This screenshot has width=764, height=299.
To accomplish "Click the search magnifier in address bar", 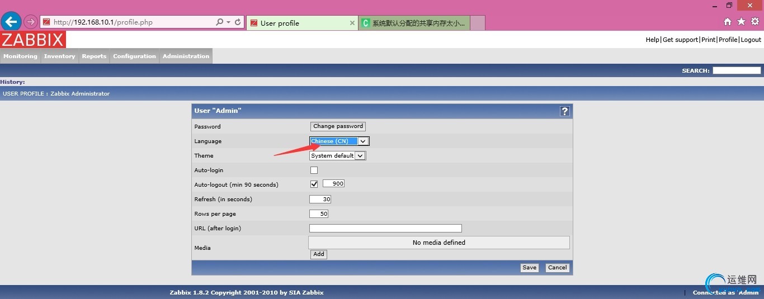I will pyautogui.click(x=220, y=22).
